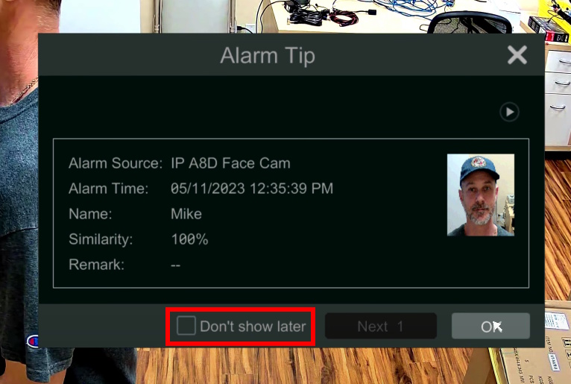Click the Similarity label

coord(101,239)
